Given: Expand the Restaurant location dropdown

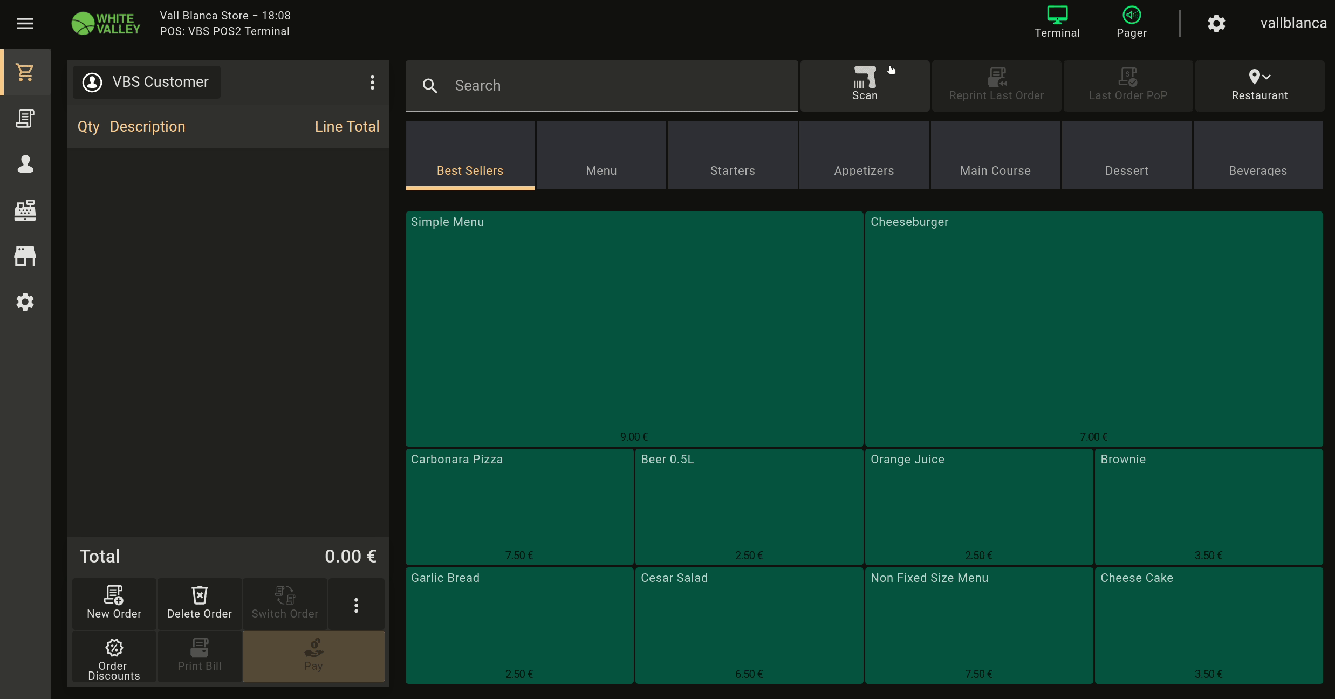Looking at the screenshot, I should click(1259, 85).
